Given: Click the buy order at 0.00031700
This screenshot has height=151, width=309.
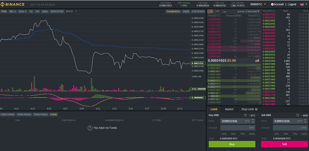Looking at the screenshot, I should coord(234,87).
